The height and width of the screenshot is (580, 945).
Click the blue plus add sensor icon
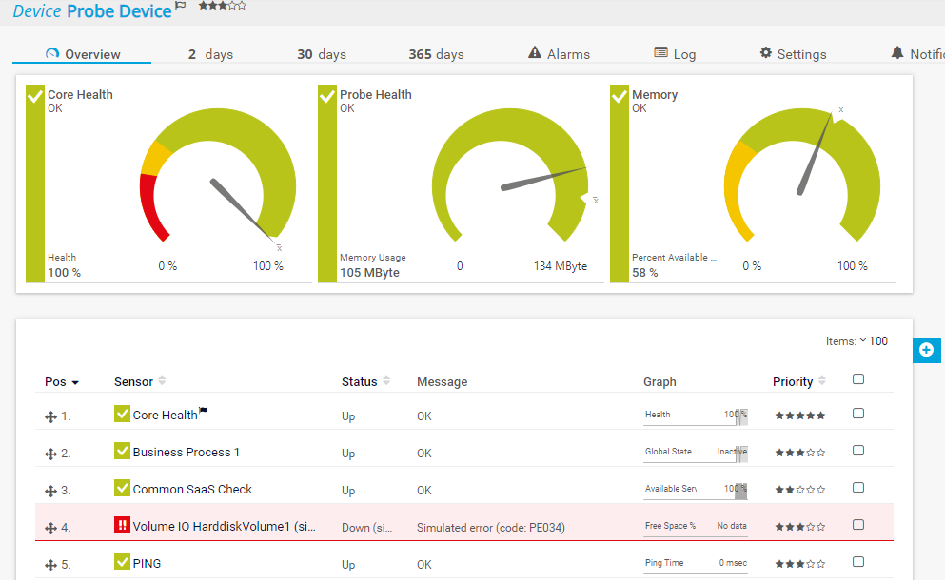pyautogui.click(x=927, y=350)
